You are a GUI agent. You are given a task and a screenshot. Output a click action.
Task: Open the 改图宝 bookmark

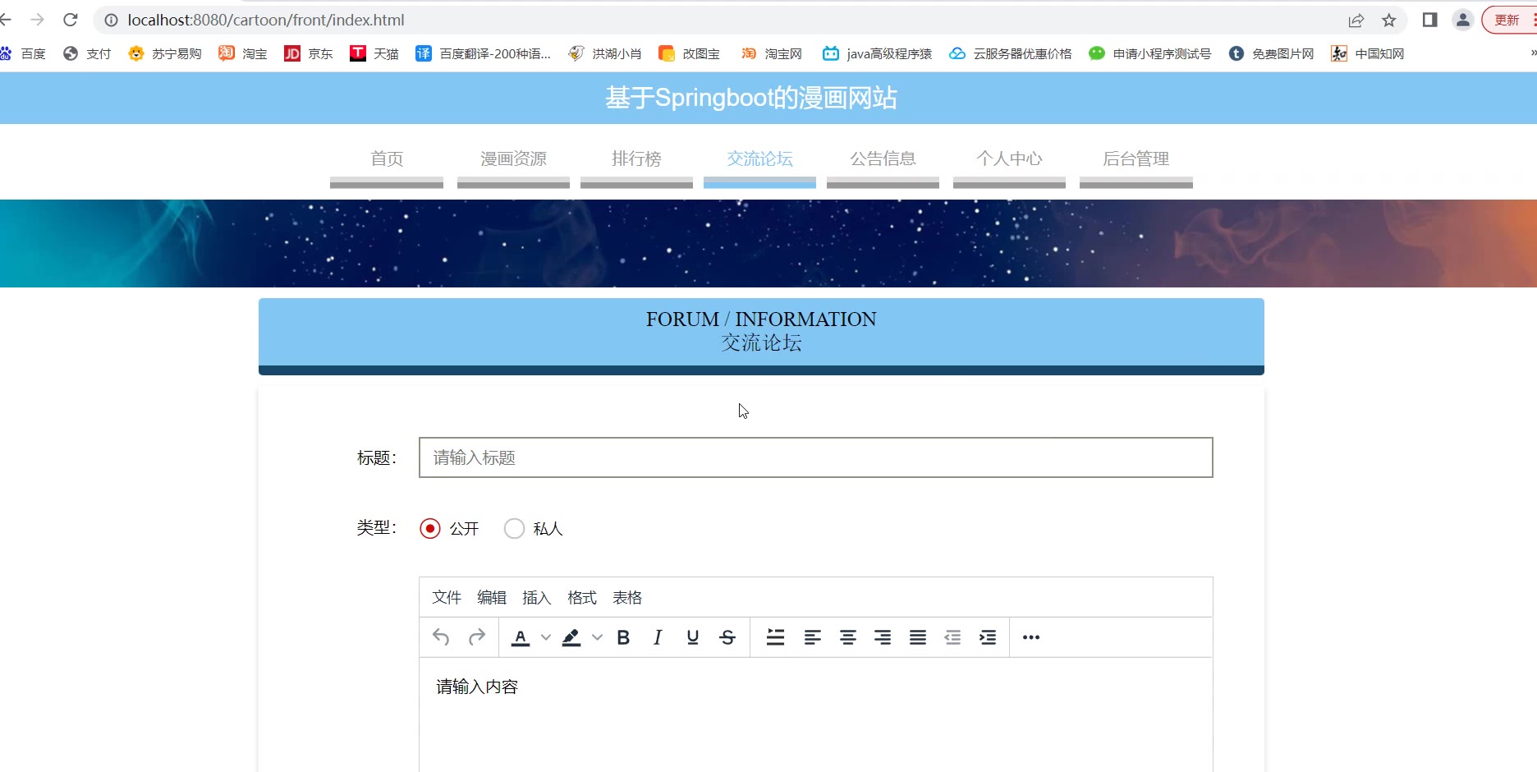(x=690, y=53)
